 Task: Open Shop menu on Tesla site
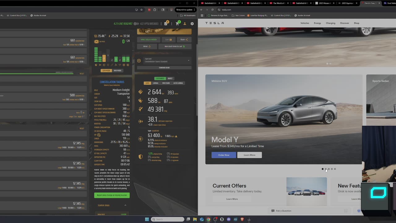(x=357, y=23)
